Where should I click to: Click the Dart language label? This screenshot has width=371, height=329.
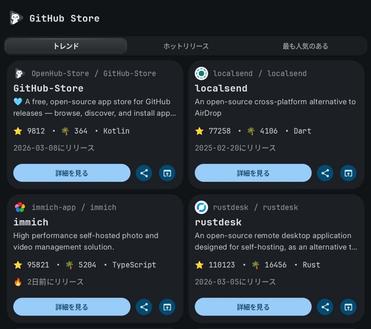[x=302, y=131]
